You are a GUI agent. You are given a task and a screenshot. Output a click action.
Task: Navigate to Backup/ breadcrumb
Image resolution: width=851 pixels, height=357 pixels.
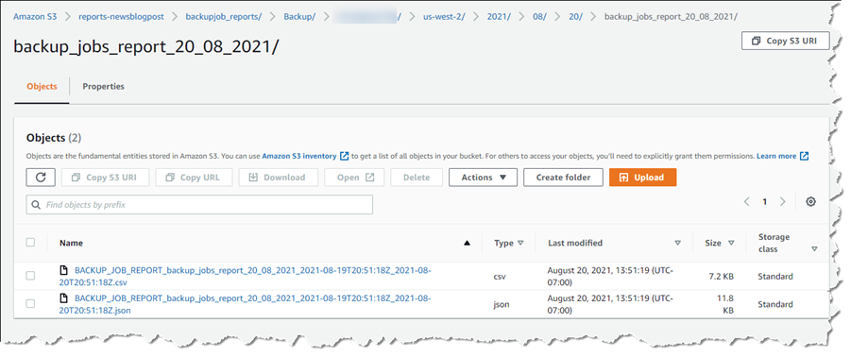pyautogui.click(x=299, y=16)
